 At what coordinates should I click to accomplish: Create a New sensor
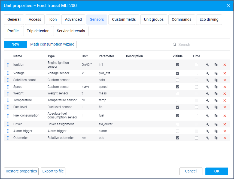[15, 44]
